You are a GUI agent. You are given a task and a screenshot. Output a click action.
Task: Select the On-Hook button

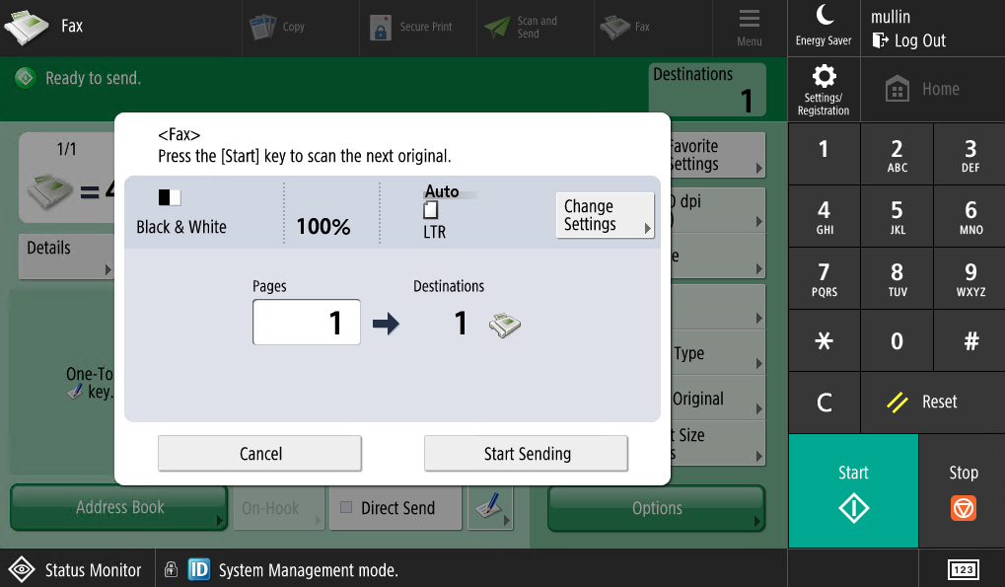click(279, 508)
